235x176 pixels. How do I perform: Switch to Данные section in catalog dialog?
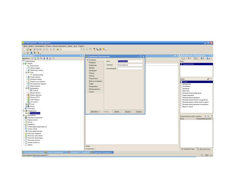(x=95, y=68)
